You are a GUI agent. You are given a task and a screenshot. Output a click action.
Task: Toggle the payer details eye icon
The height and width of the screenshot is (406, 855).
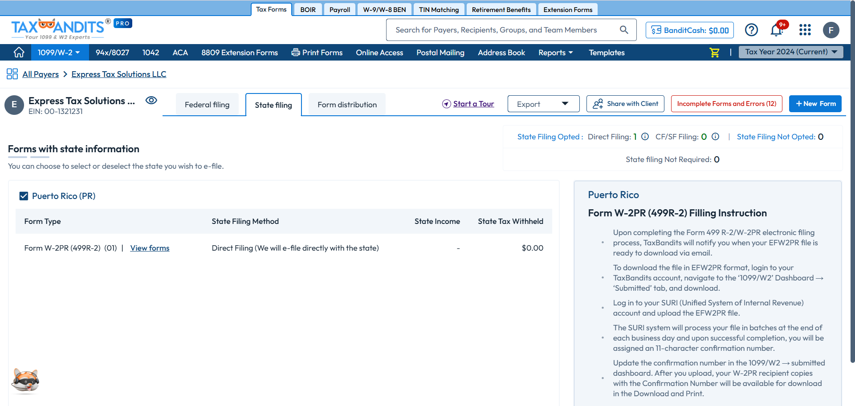151,100
